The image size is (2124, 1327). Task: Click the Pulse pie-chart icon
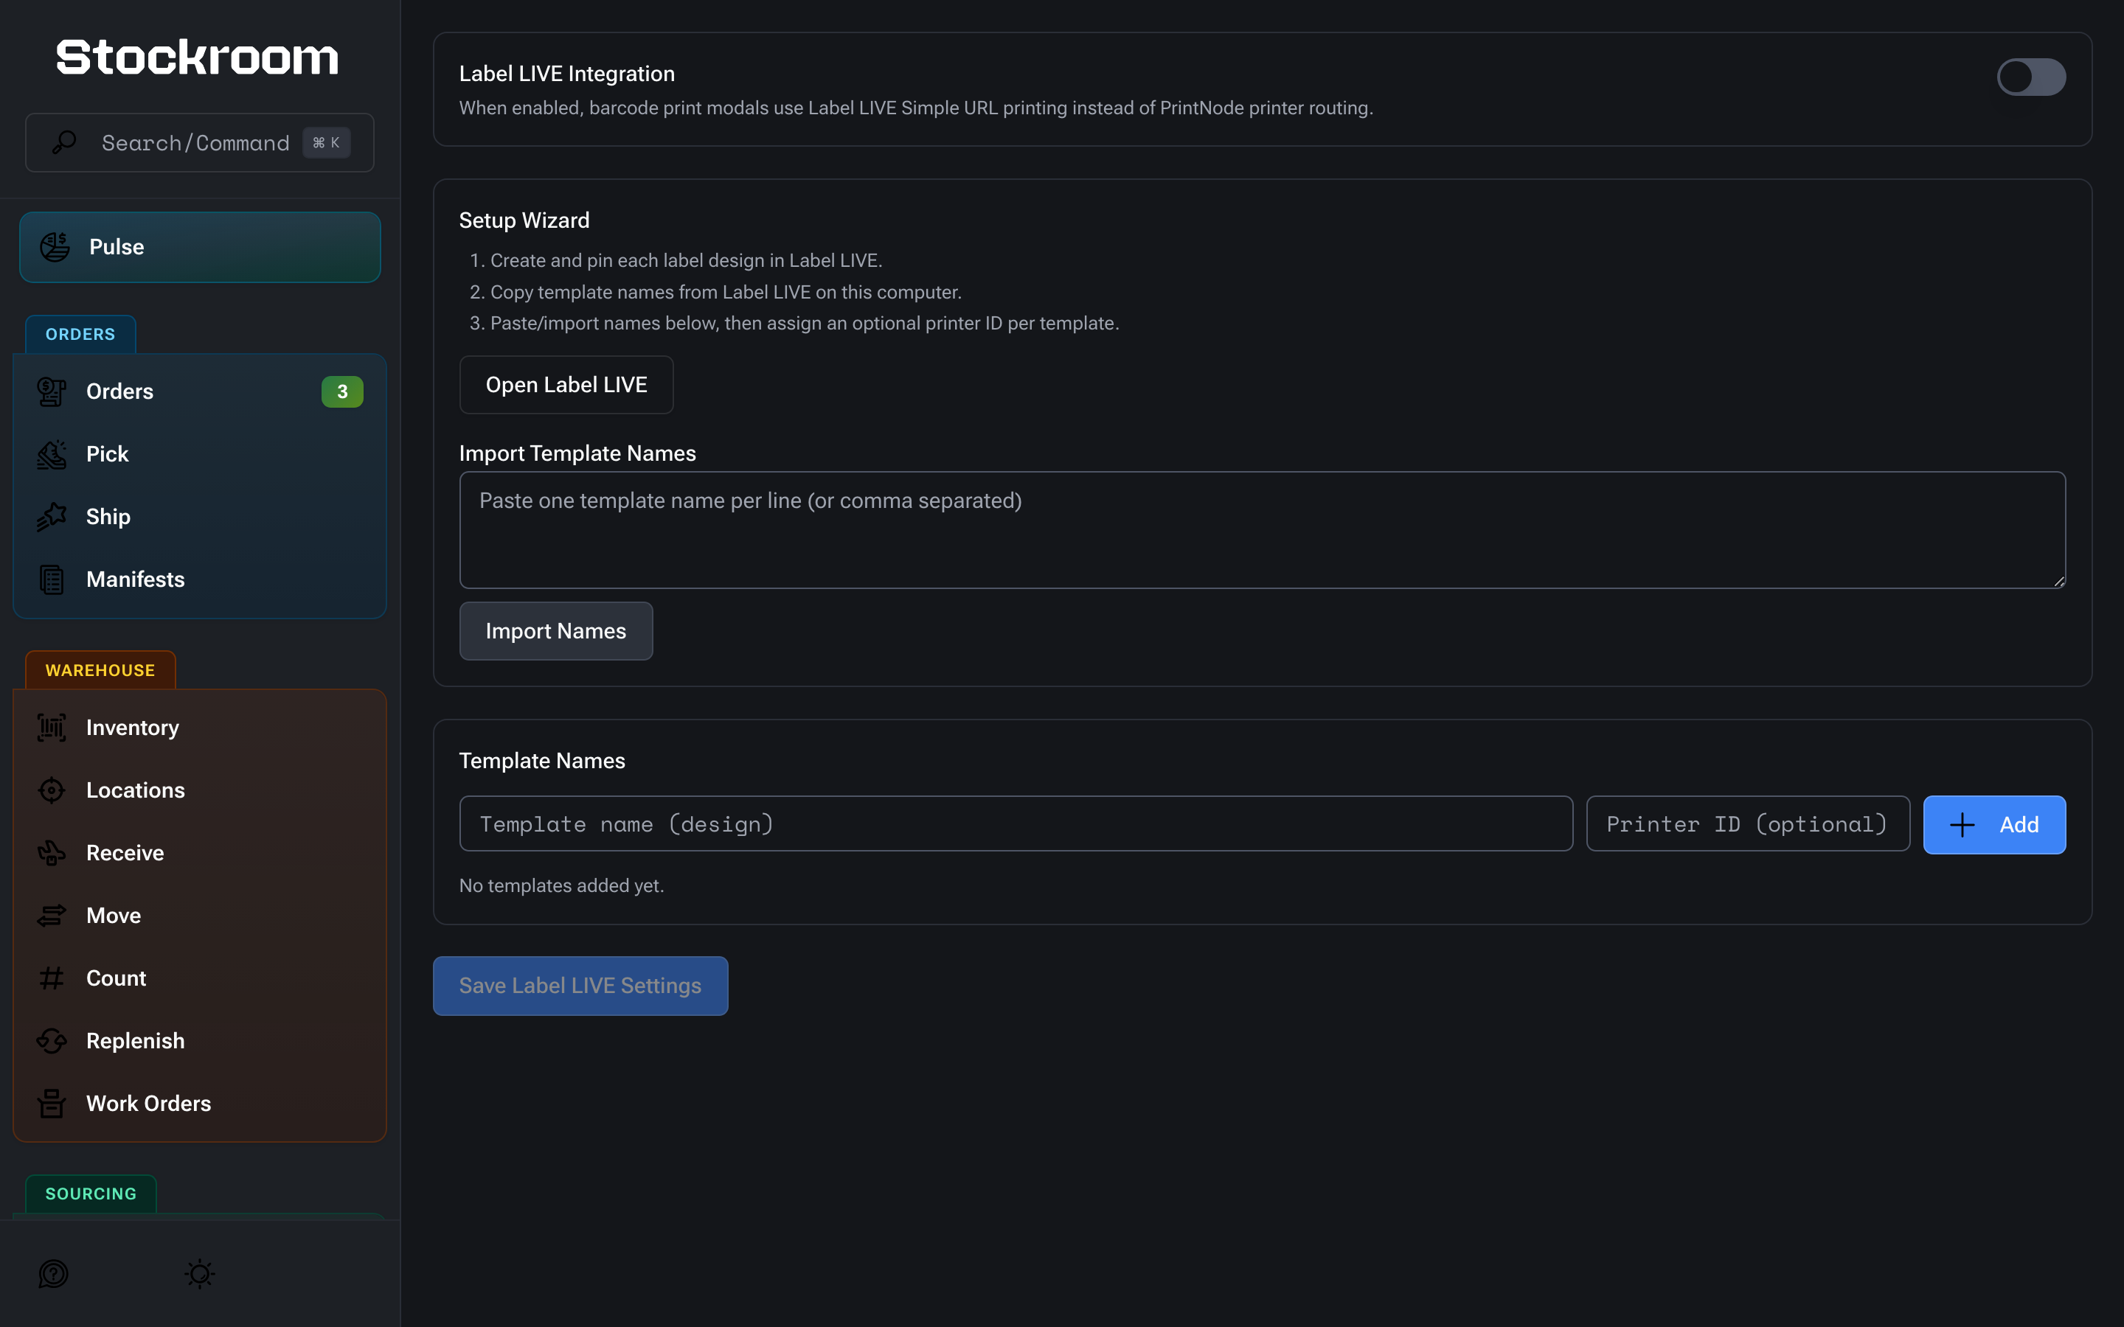click(x=55, y=247)
